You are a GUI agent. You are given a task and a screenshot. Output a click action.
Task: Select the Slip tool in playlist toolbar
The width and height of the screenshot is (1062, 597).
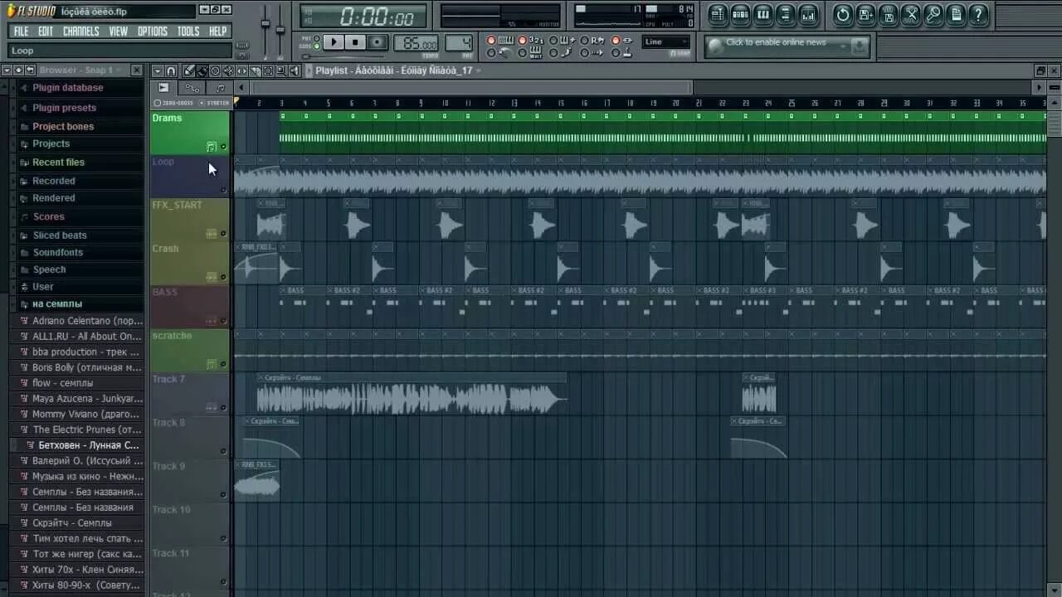[241, 70]
